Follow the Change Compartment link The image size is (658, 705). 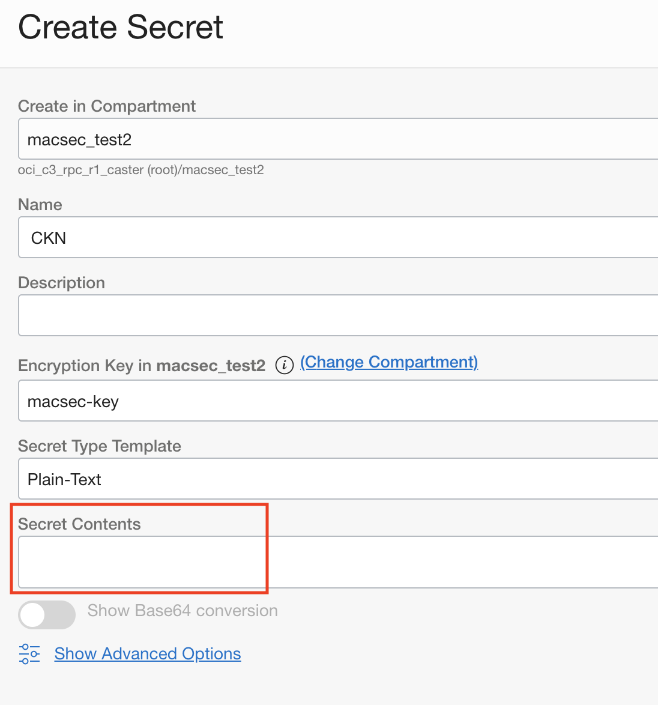tap(388, 362)
